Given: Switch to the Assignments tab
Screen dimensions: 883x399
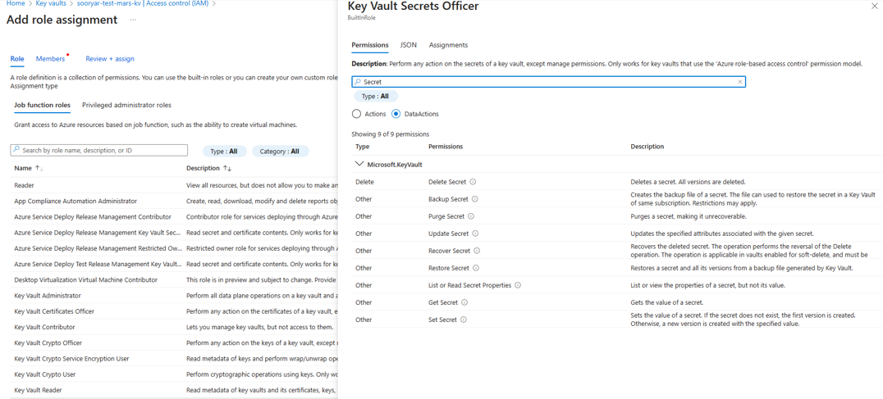Looking at the screenshot, I should point(448,45).
